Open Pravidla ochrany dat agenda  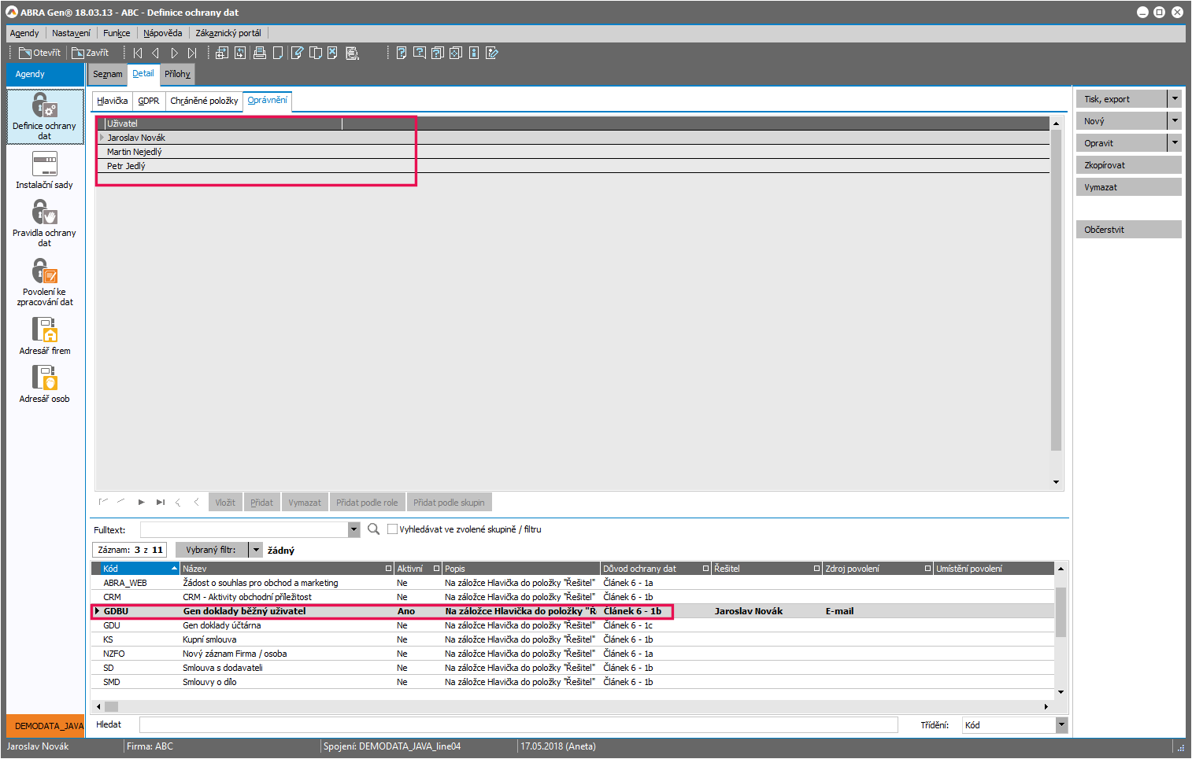[x=45, y=212]
